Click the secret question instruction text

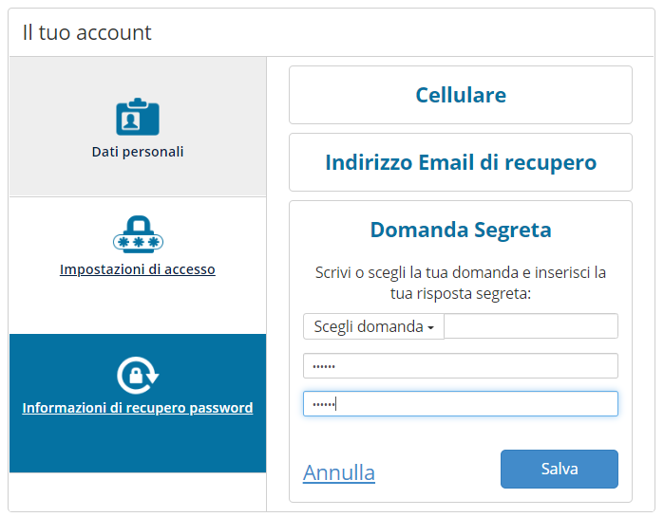(x=461, y=283)
